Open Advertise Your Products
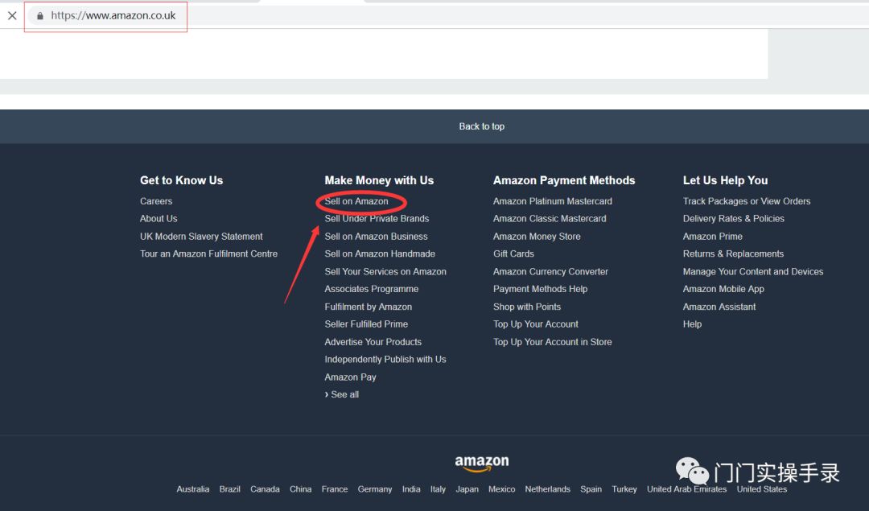 tap(373, 342)
